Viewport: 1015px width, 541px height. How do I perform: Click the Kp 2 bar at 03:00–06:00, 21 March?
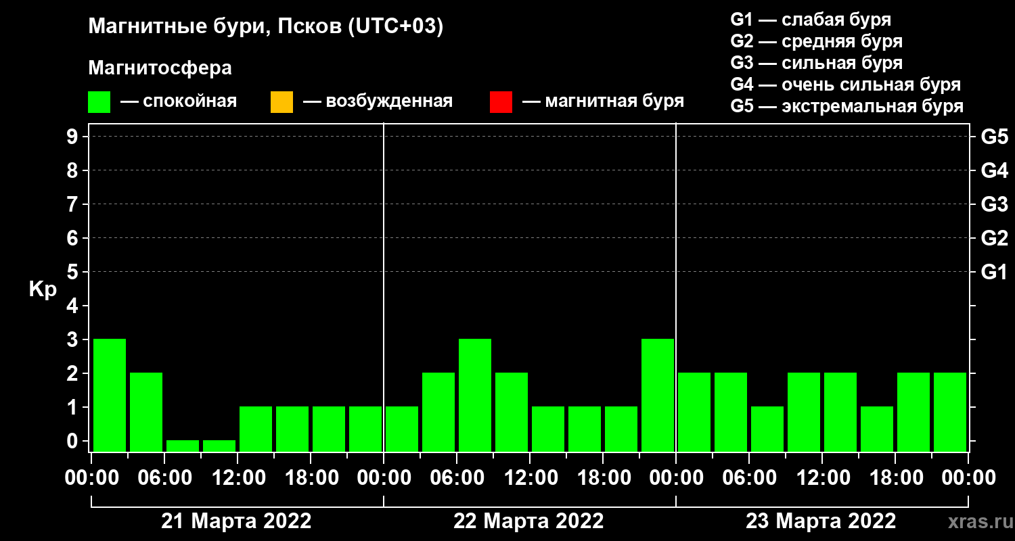[x=146, y=412]
